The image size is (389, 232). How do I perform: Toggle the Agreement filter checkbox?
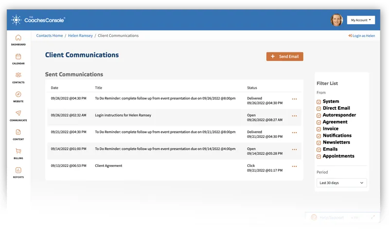319,122
